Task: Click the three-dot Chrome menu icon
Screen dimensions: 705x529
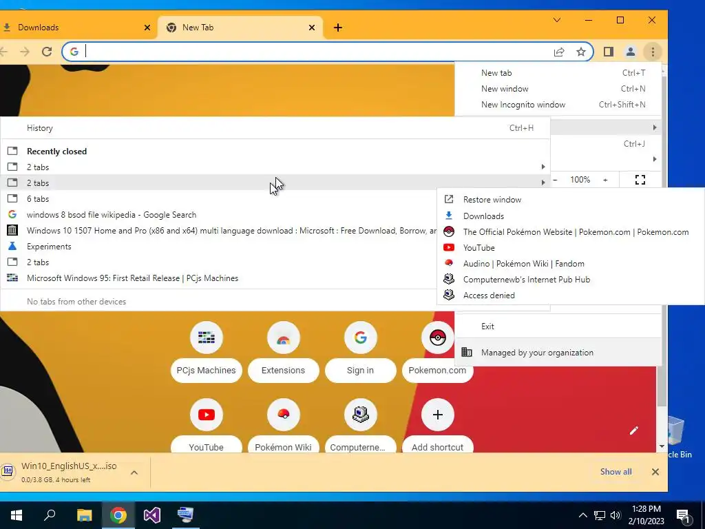Action: pyautogui.click(x=653, y=52)
